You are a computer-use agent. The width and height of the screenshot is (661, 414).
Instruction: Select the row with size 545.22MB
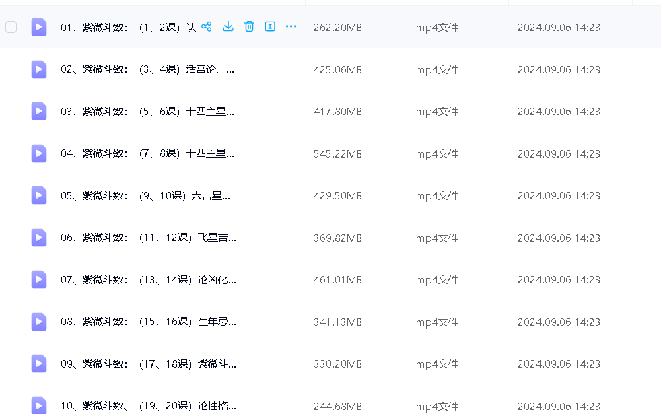337,154
